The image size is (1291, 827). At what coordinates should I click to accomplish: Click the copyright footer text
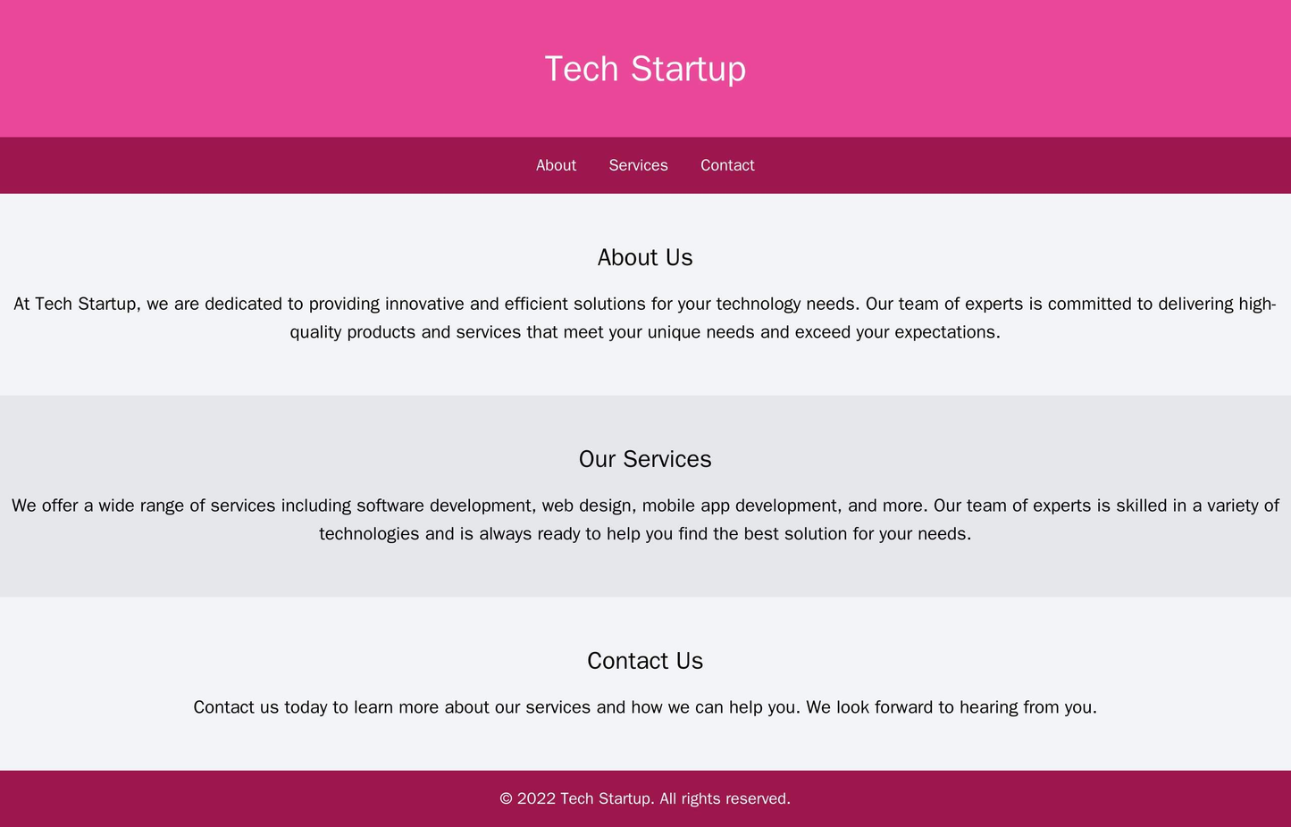click(x=645, y=799)
